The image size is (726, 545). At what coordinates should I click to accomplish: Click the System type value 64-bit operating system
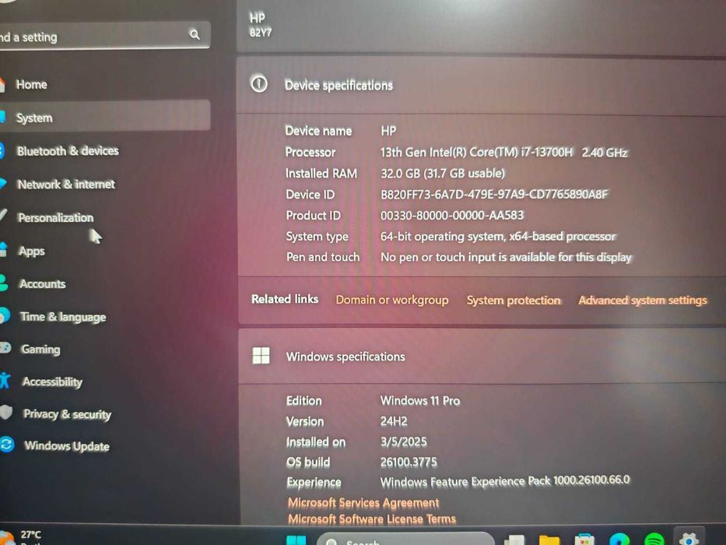click(498, 237)
